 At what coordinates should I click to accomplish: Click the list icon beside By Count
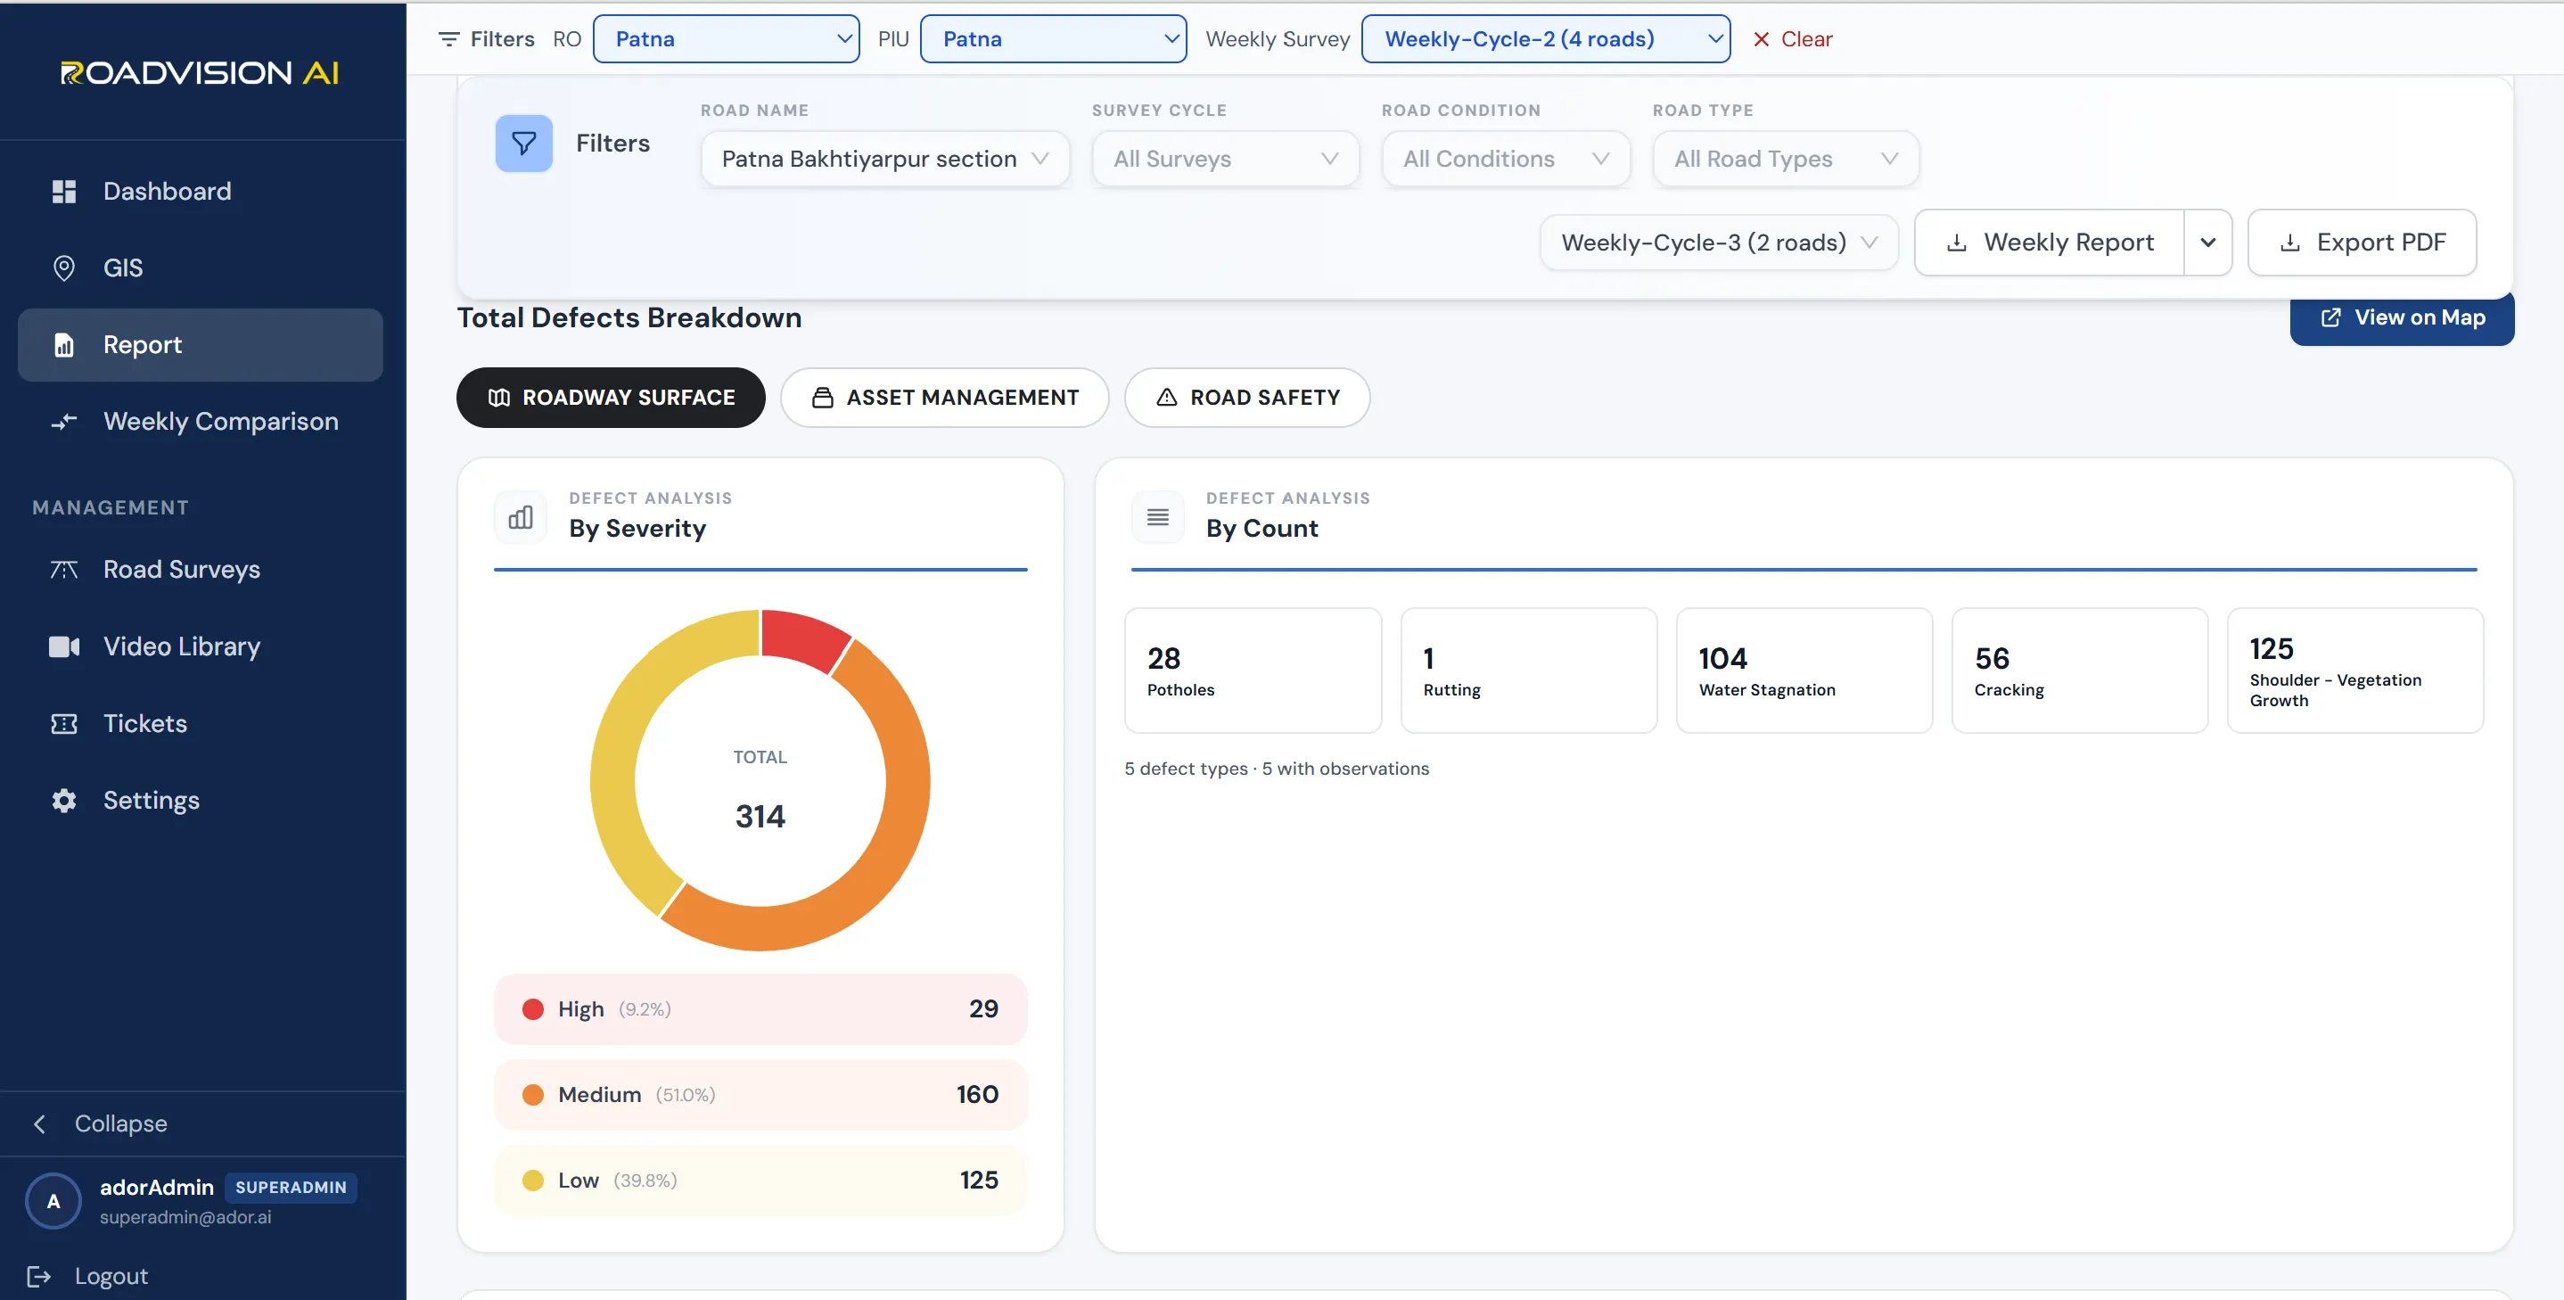[x=1157, y=516]
